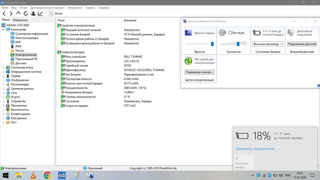Open the Высокая производительность power plan dropdown
This screenshot has height=180, width=320.
click(268, 44)
